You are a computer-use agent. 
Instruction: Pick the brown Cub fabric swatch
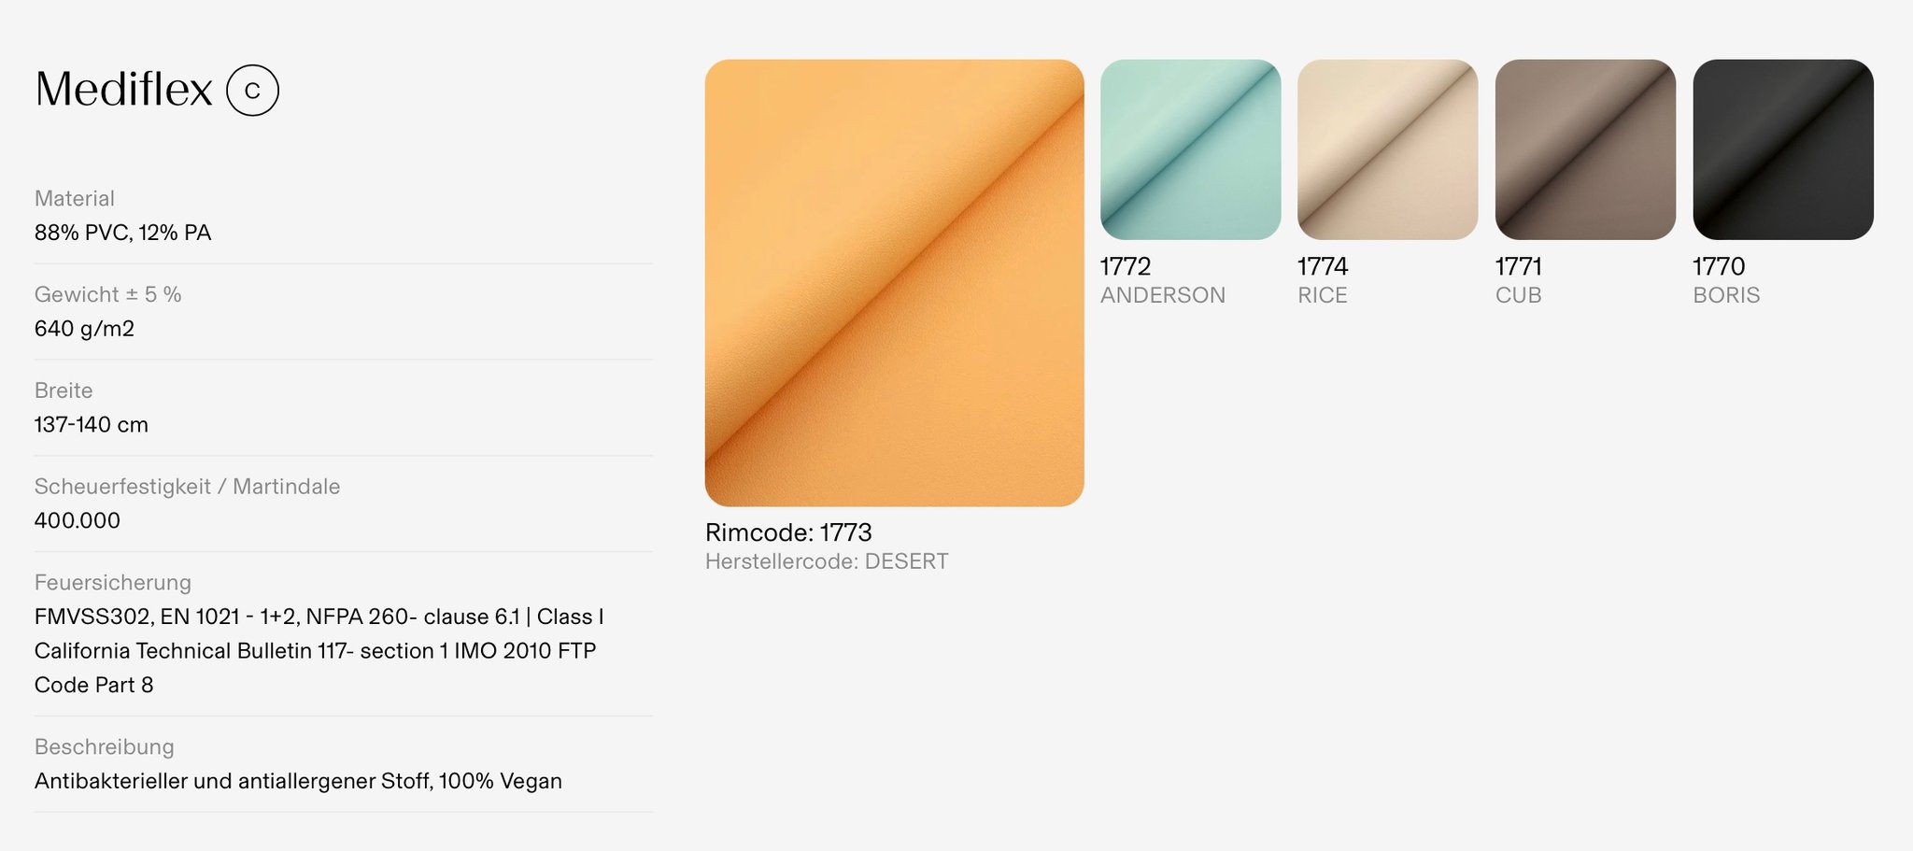[x=1585, y=149]
